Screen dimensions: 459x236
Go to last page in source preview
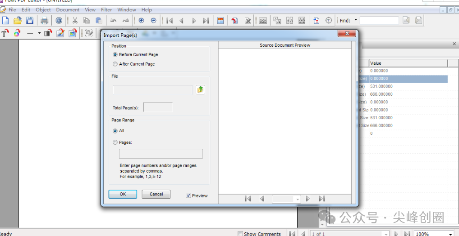click(x=322, y=199)
